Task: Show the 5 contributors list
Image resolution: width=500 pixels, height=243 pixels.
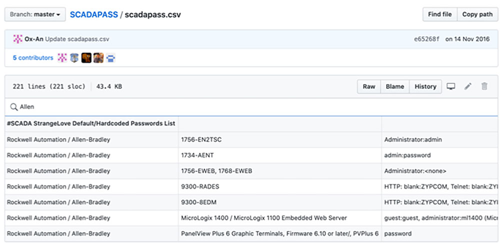Action: 33,58
